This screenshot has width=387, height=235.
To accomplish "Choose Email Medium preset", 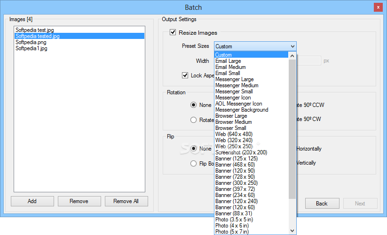I will 251,67.
